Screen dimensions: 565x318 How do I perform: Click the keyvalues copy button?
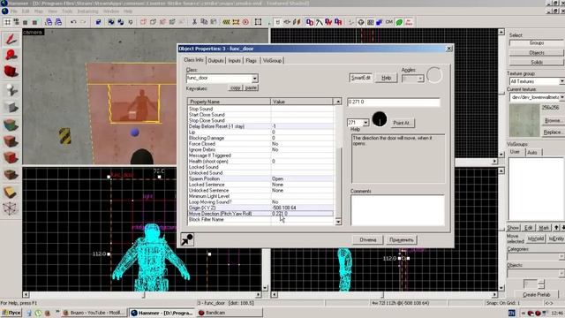click(x=236, y=87)
